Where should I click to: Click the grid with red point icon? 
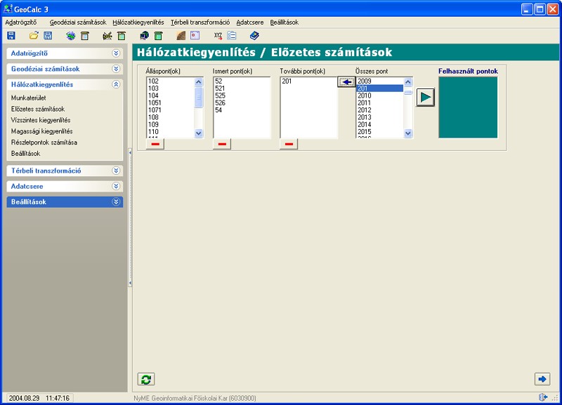[x=195, y=36]
